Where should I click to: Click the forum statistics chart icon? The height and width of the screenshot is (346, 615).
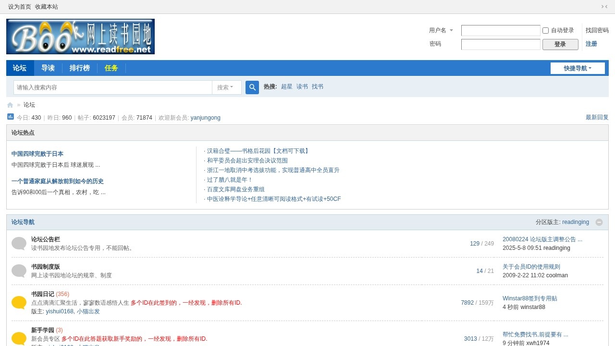click(11, 117)
